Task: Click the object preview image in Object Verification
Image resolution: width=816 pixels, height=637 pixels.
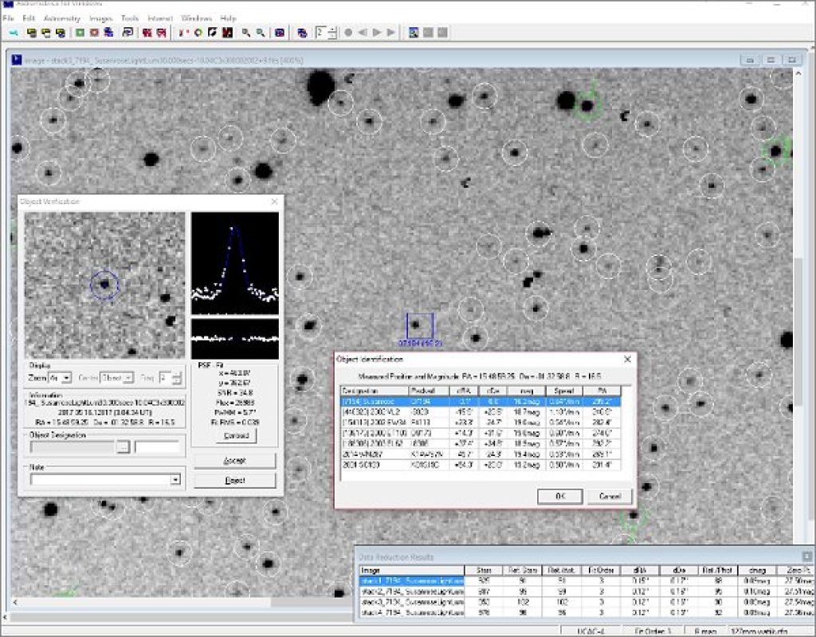Action: [x=104, y=285]
